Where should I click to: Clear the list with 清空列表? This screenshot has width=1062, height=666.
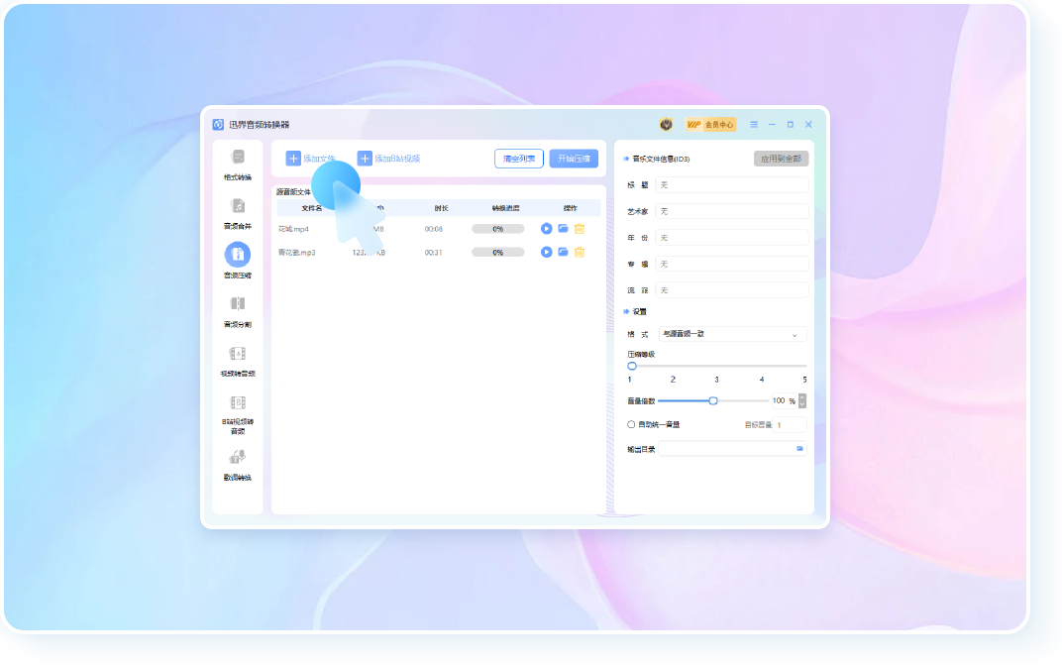519,159
